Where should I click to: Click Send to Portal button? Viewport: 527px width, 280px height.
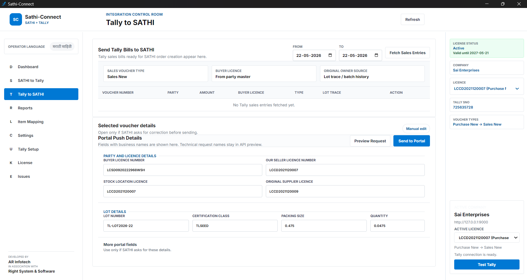[x=412, y=141]
